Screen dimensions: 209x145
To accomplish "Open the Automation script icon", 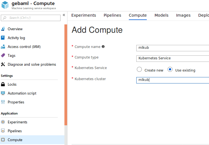I will coord(3,93).
